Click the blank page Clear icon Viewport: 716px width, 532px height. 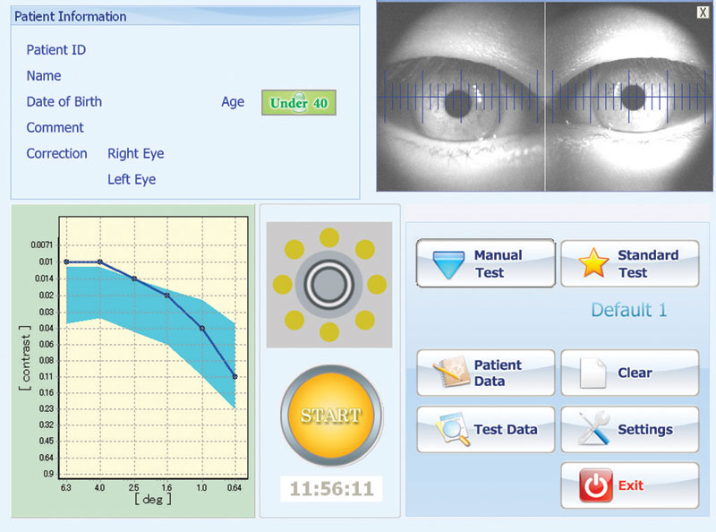point(593,373)
